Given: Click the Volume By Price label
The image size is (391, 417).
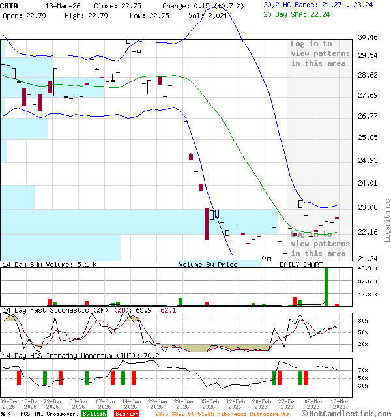Looking at the screenshot, I should tap(208, 265).
